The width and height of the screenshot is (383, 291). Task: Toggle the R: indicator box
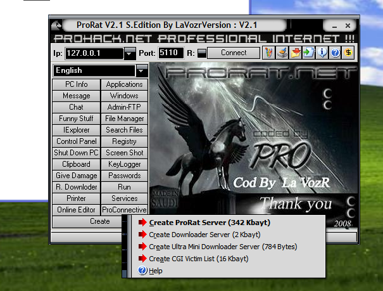click(x=201, y=53)
